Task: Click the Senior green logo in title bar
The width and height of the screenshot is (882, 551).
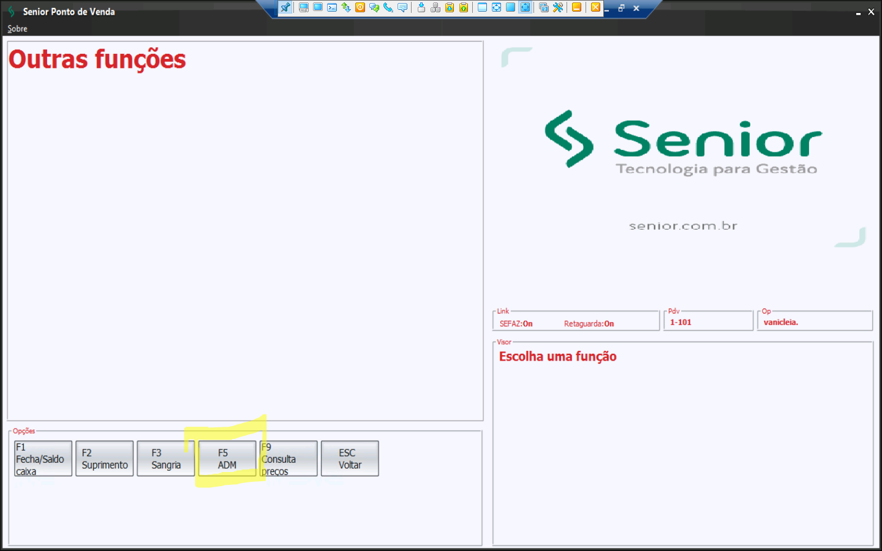Action: tap(11, 12)
